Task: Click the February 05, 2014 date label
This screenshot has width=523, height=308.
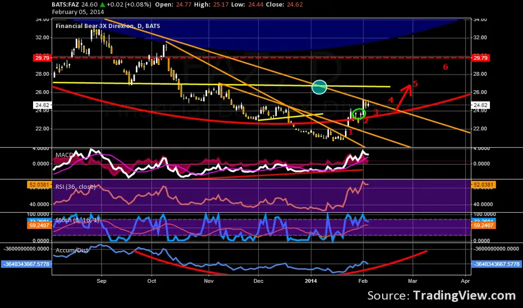Action: pos(77,12)
